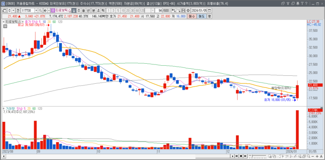Image resolution: width=325 pixels, height=160 pixels.
Task: Click the playback speed slider
Action: point(257,156)
